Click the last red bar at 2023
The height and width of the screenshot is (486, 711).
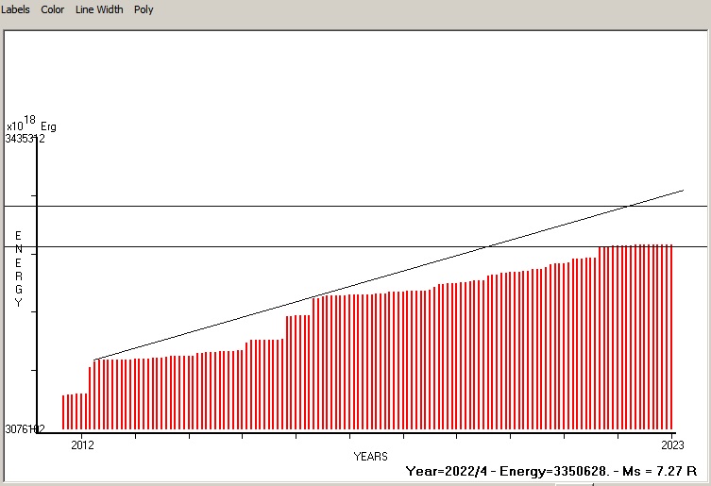point(670,337)
